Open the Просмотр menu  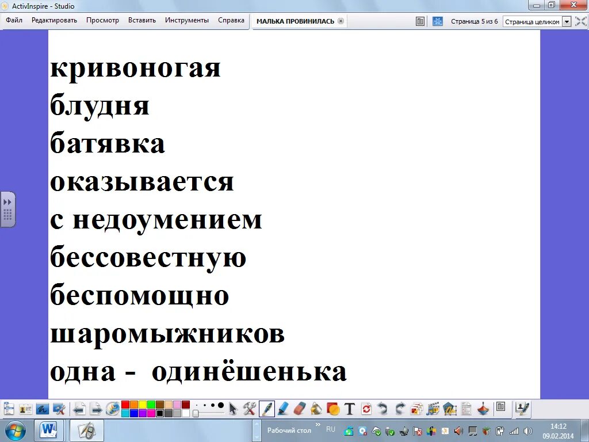102,20
